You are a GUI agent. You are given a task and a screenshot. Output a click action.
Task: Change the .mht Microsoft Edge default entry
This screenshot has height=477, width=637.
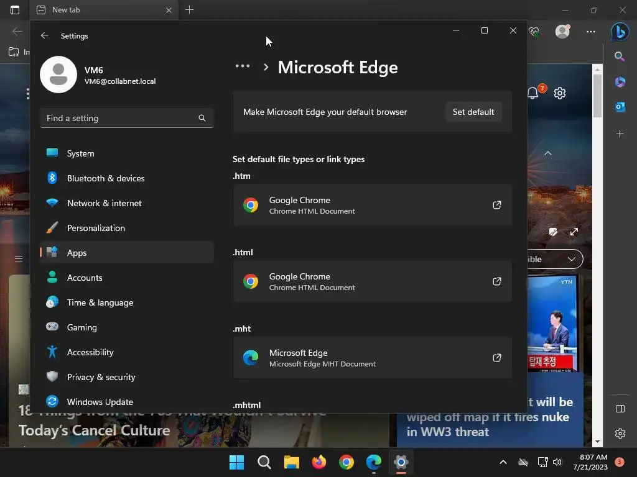[372, 358]
